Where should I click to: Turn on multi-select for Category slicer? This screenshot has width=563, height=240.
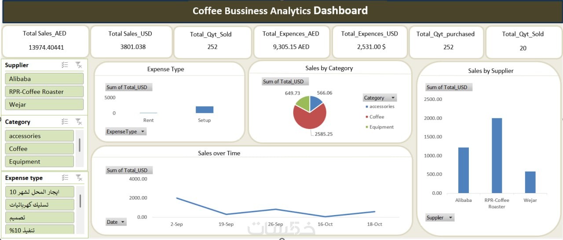point(65,122)
